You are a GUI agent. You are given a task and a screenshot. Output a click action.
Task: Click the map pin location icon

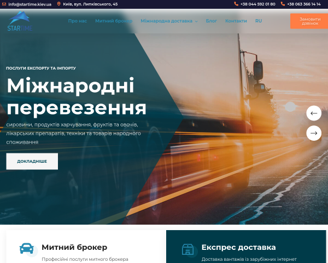59,4
